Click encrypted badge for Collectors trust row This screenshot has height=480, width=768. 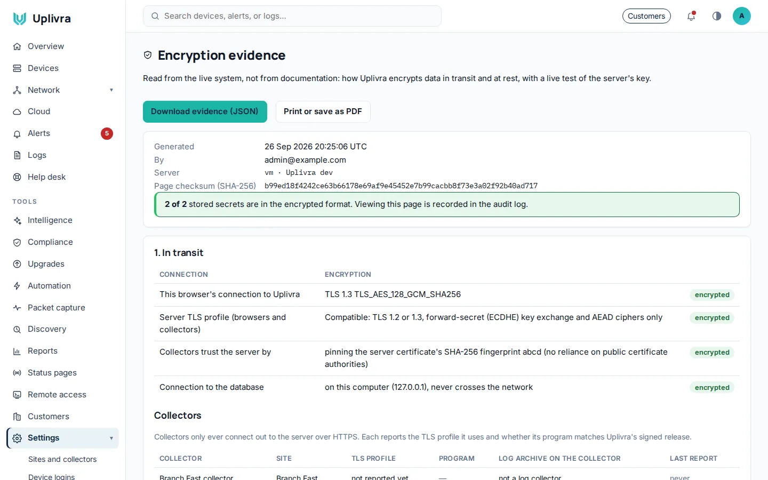pyautogui.click(x=712, y=353)
